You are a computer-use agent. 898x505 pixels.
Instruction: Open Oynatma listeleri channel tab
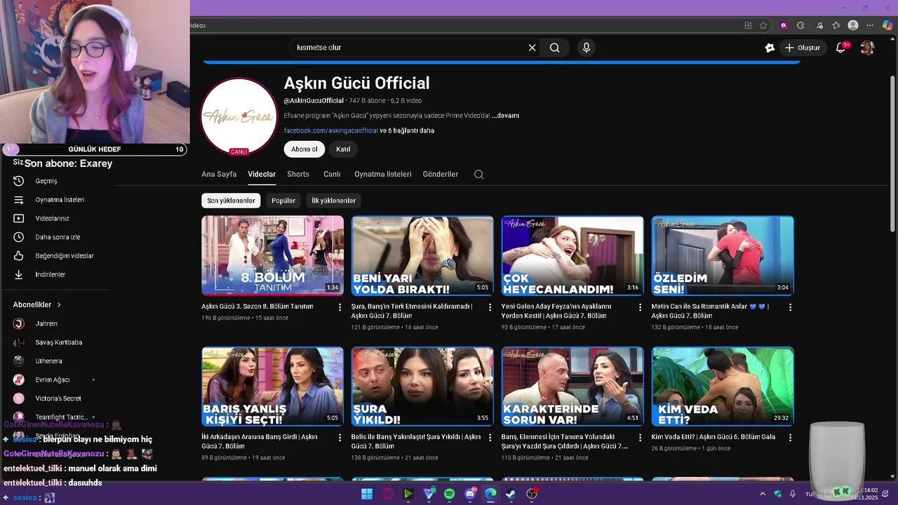coord(383,174)
